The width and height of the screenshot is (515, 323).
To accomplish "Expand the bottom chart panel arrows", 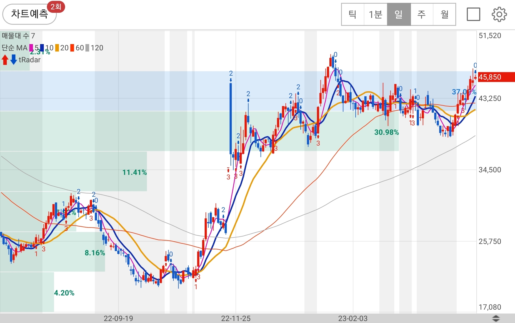I will click(496, 318).
